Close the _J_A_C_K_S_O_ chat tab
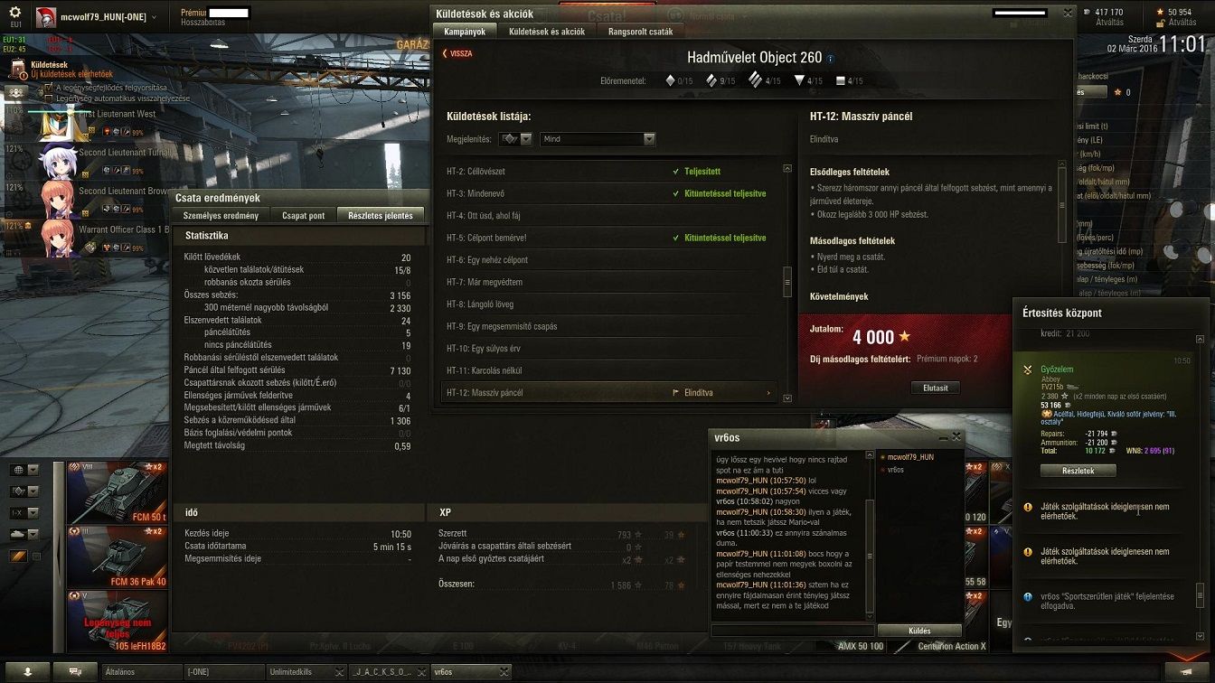The image size is (1215, 683). click(x=423, y=672)
